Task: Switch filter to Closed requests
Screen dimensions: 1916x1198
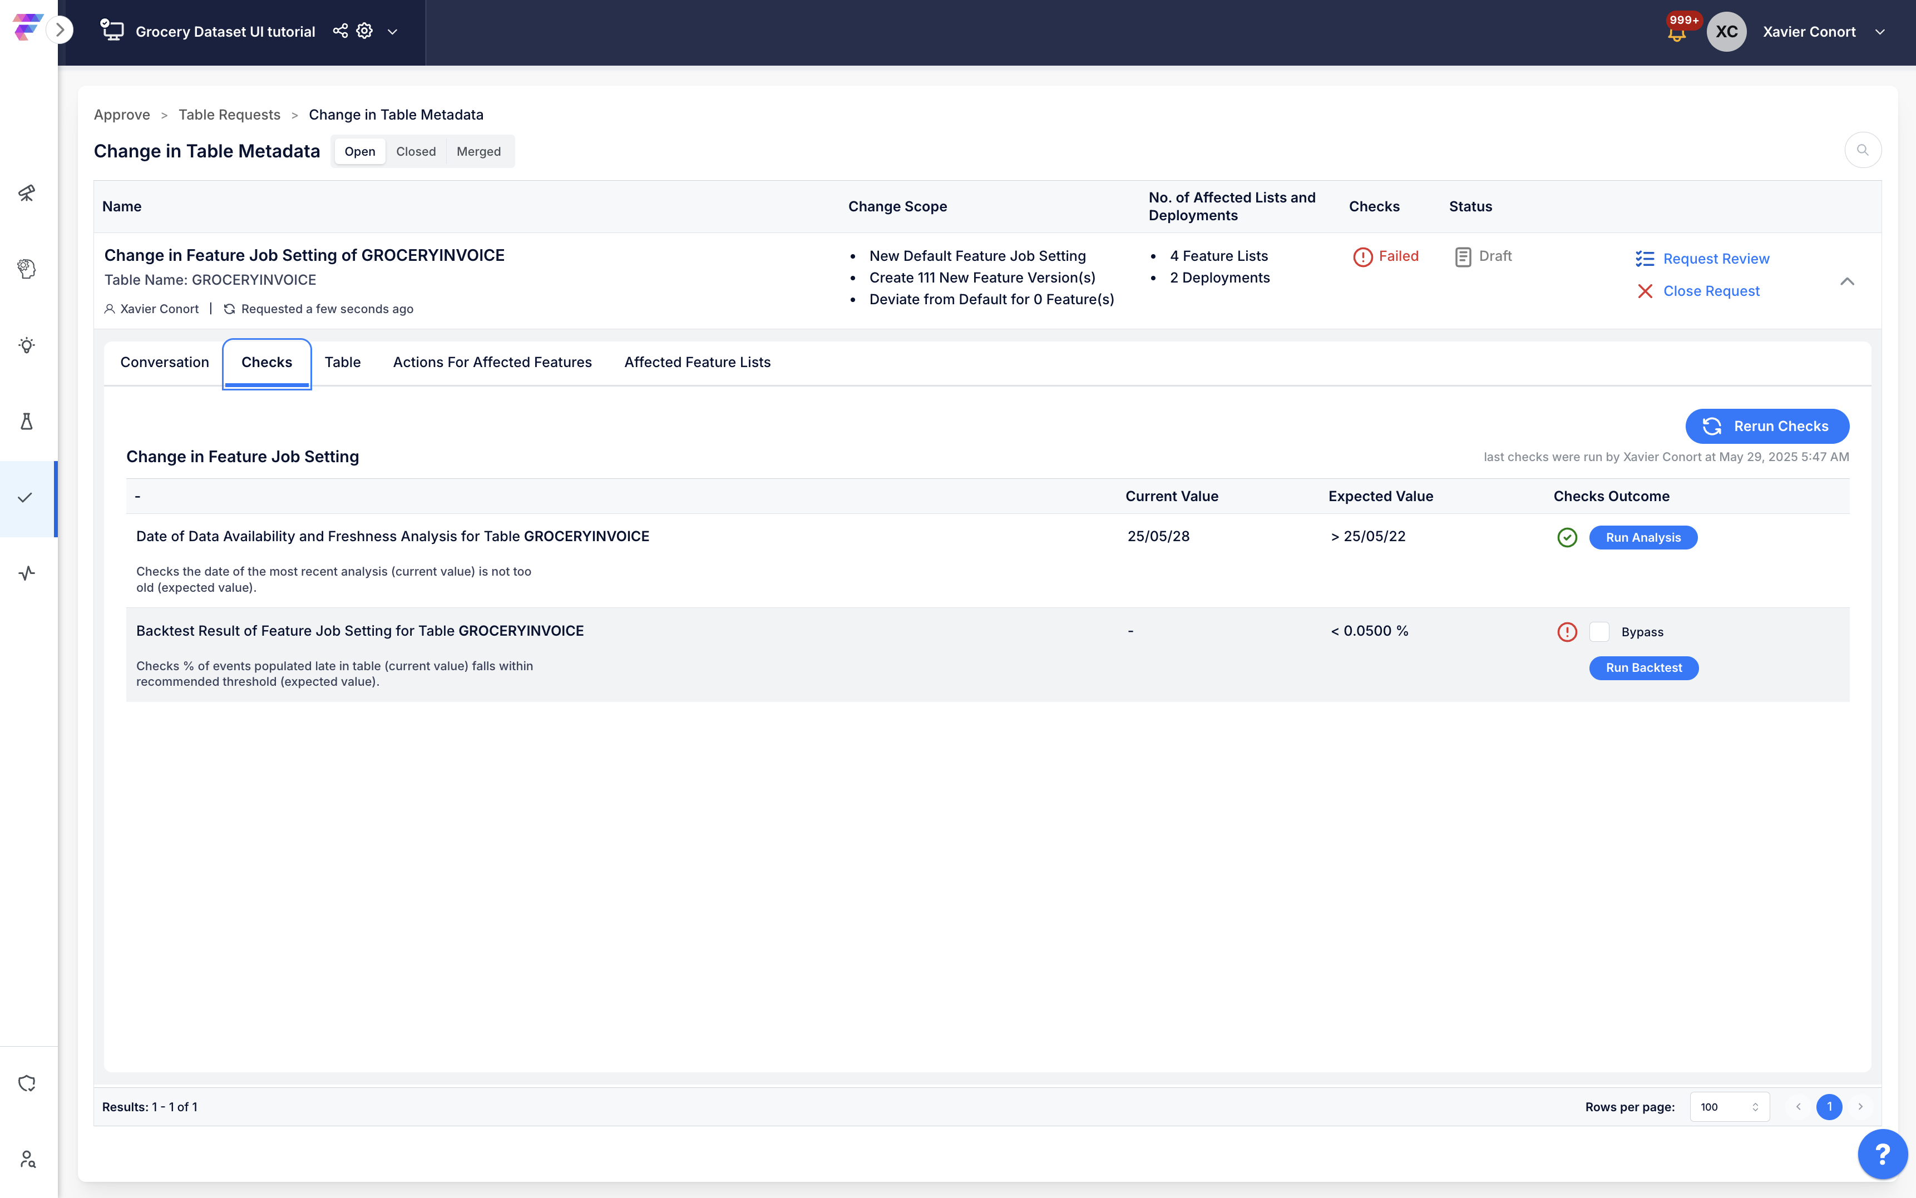Action: coord(416,151)
